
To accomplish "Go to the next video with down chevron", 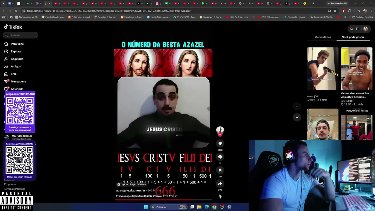I will tap(297, 117).
